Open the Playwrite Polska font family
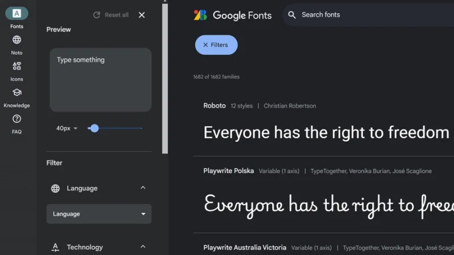Screen dimensions: 454x255 [229, 171]
